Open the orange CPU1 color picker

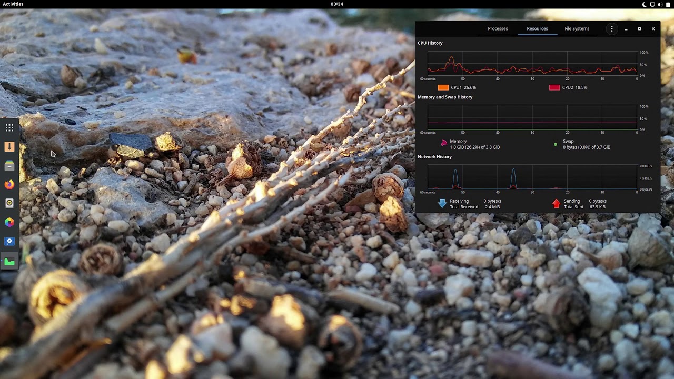(x=443, y=87)
